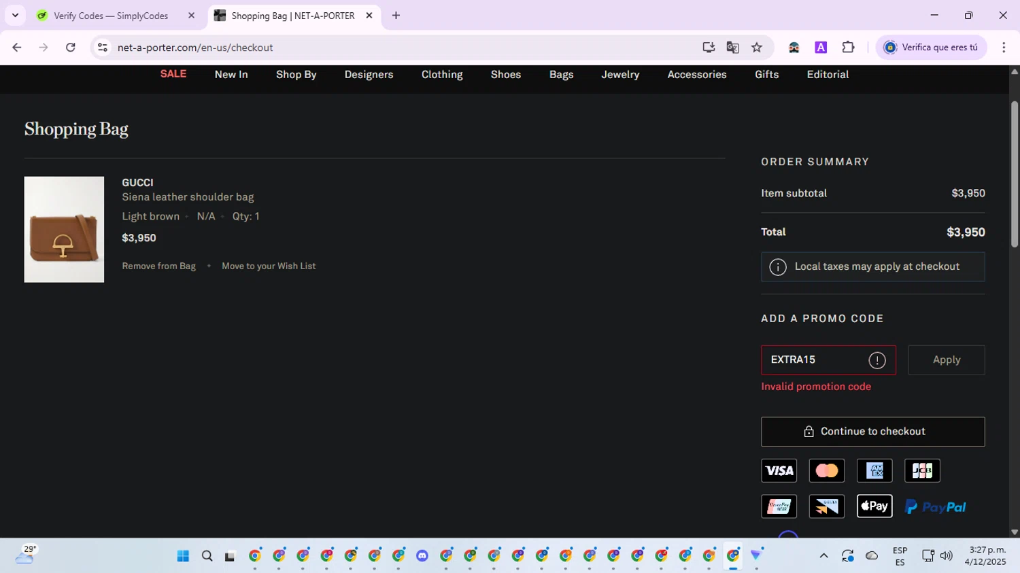
Task: Click Move to your Wish List
Action: (x=269, y=266)
